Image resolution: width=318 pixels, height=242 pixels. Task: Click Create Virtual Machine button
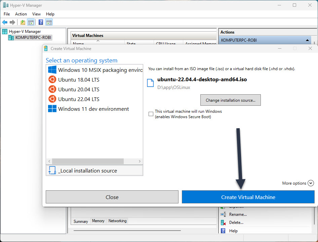click(x=248, y=197)
